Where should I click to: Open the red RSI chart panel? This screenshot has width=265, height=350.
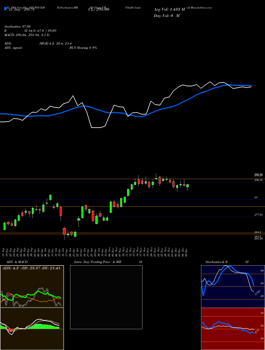coord(233,329)
